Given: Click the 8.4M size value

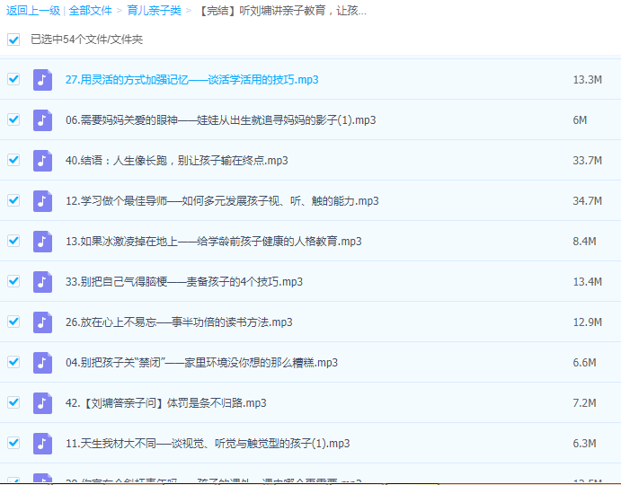Looking at the screenshot, I should pyautogui.click(x=584, y=242).
